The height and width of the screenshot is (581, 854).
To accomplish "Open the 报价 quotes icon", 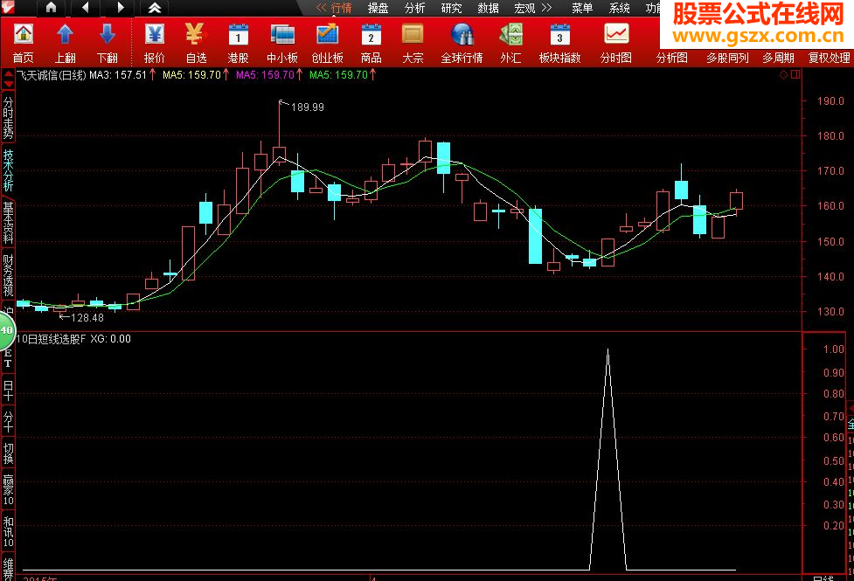I will (155, 43).
